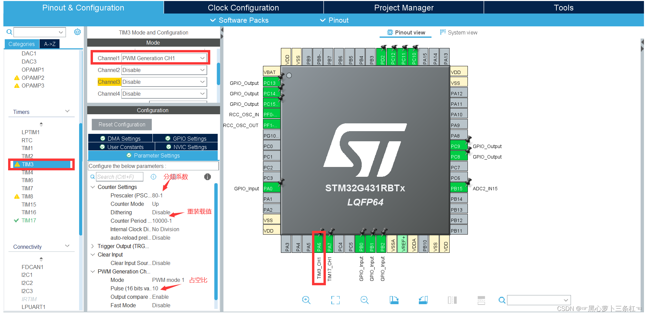Click the PWM mode 1 value
Viewport: 647px width, 315px height.
tap(168, 280)
